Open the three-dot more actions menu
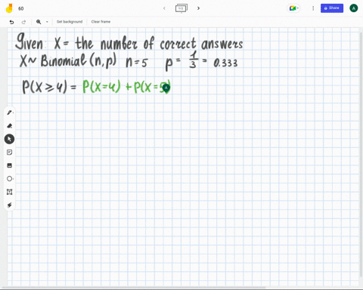Screen dimensions: 363x290 pyautogui.click(x=313, y=8)
